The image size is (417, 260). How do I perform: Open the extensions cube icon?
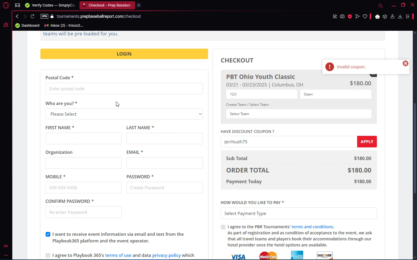pyautogui.click(x=385, y=16)
